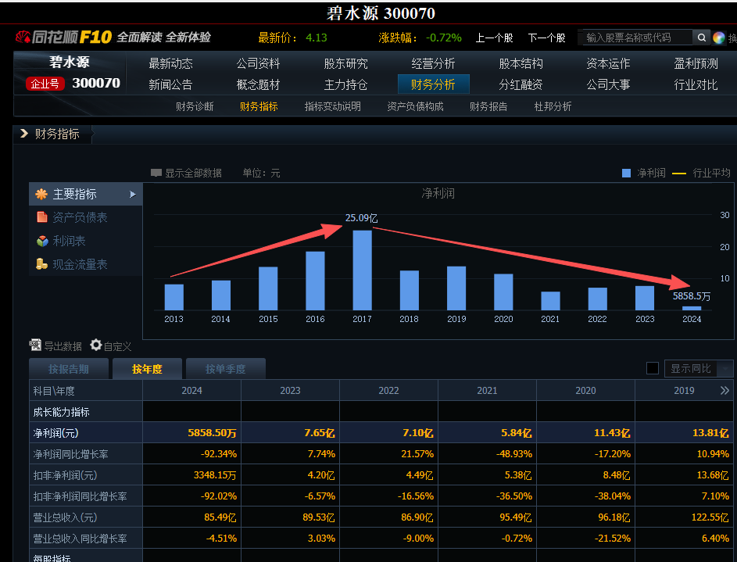Click the 自定义 gear icon
This screenshot has width=737, height=562.
coord(96,345)
